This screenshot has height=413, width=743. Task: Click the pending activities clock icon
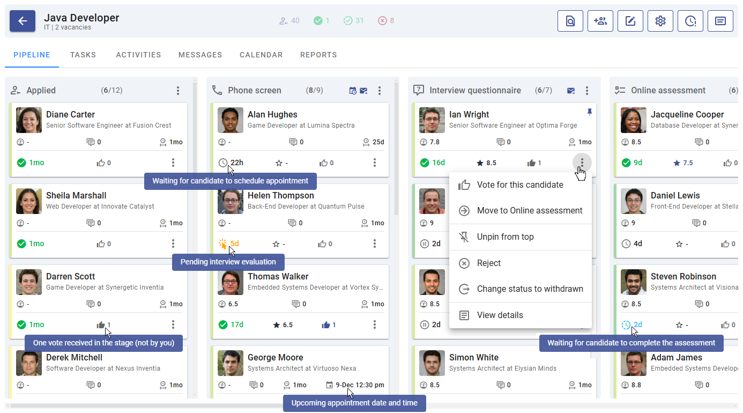690,20
